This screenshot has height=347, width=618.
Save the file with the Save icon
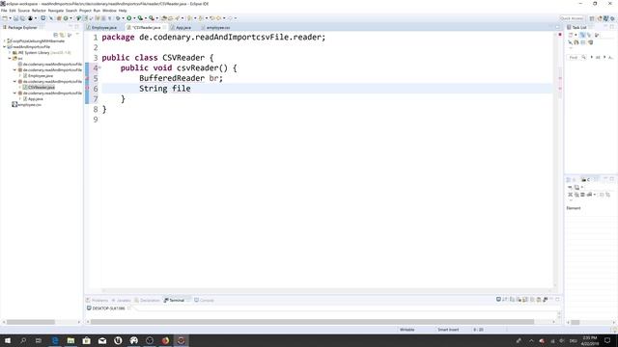[15, 18]
